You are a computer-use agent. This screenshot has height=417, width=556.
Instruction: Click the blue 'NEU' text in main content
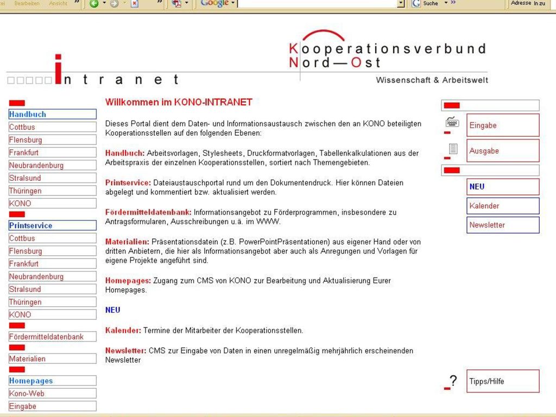(x=113, y=310)
